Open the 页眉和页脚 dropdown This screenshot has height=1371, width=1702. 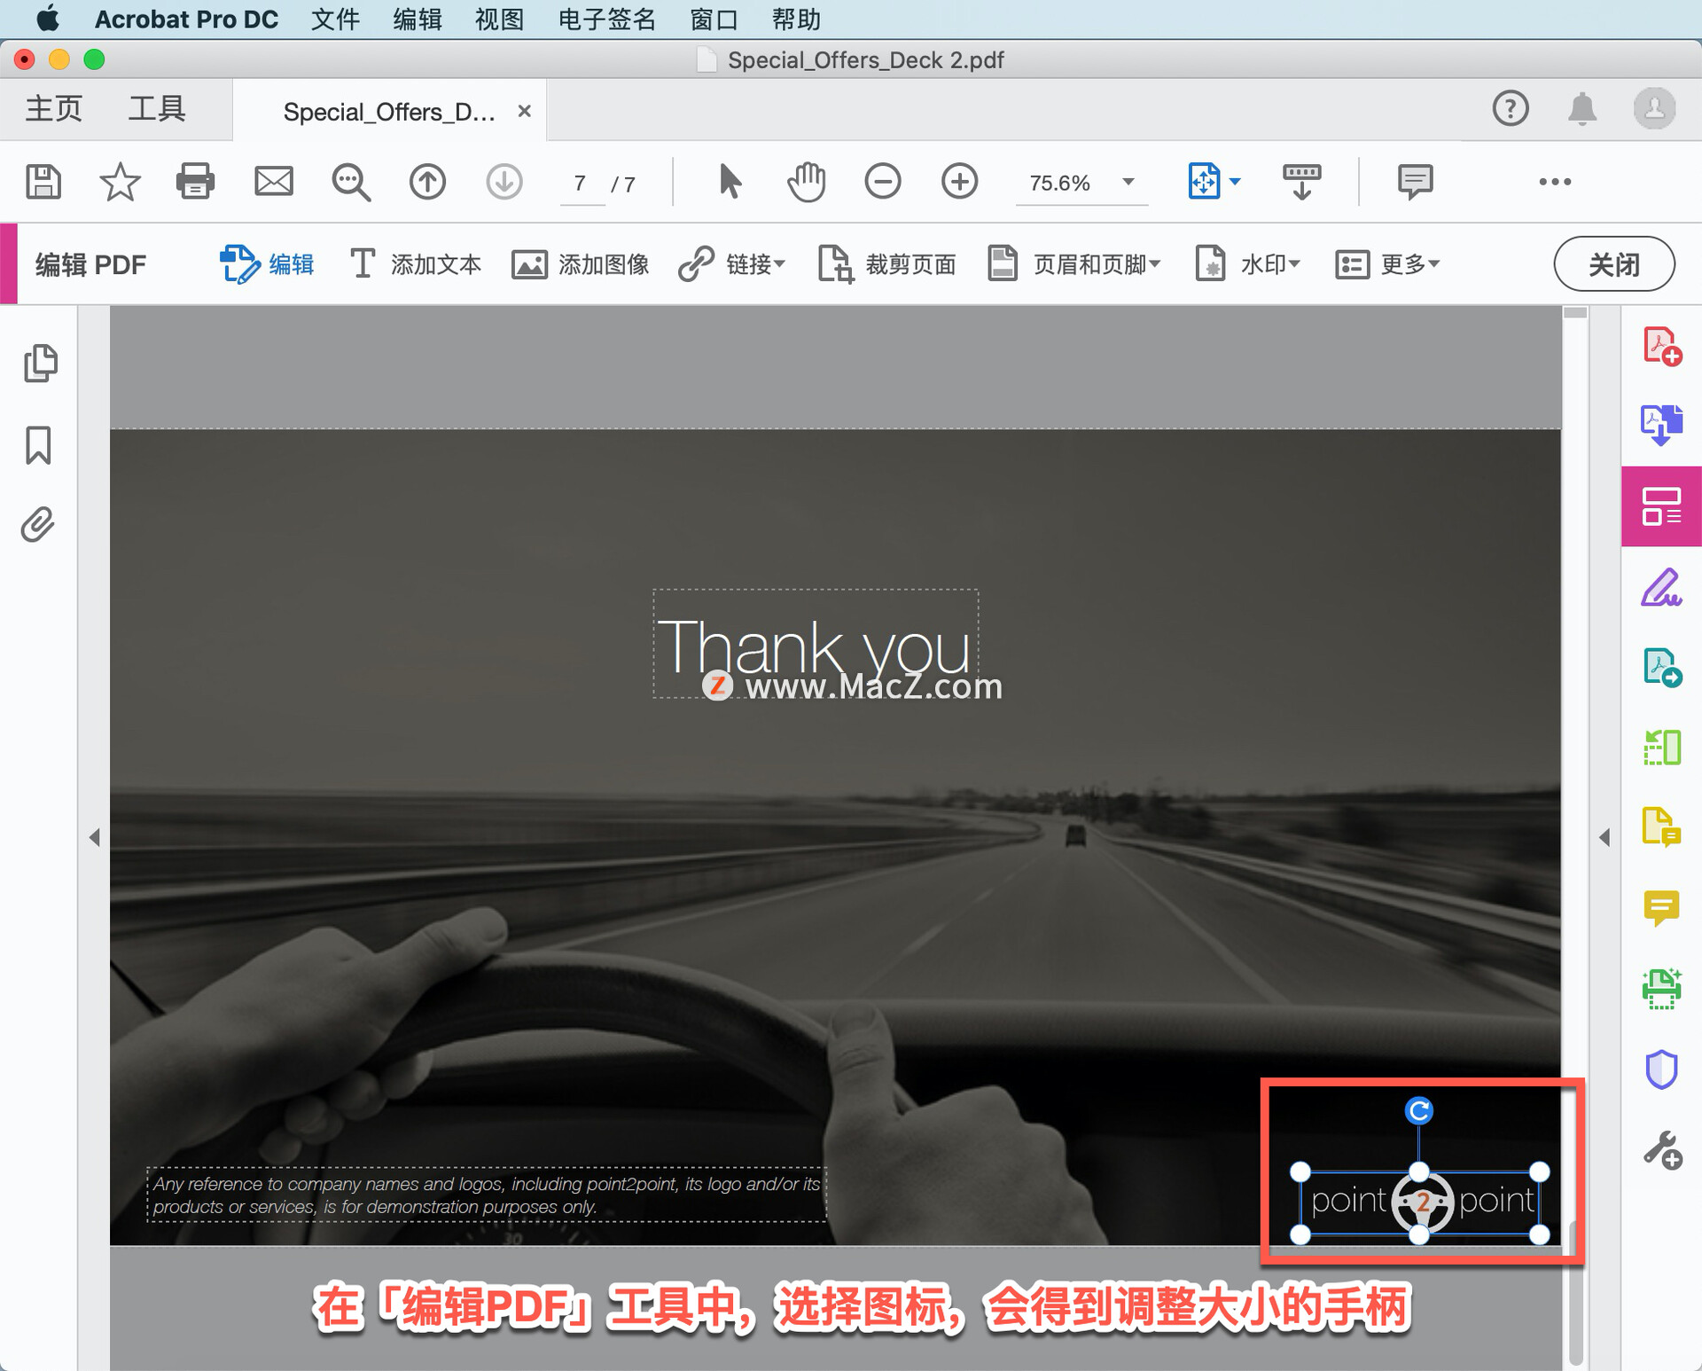(1074, 264)
